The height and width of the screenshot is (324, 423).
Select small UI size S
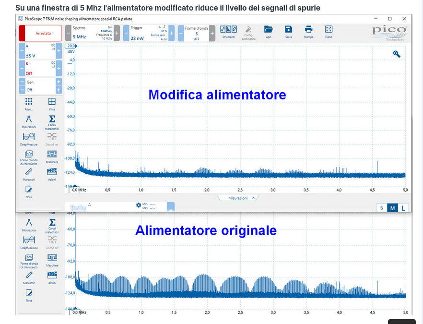[x=381, y=208]
